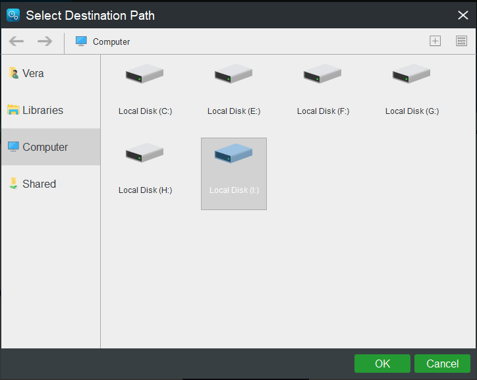Select the Local Disk (H:) drive icon
This screenshot has height=380, width=477.
click(144, 153)
